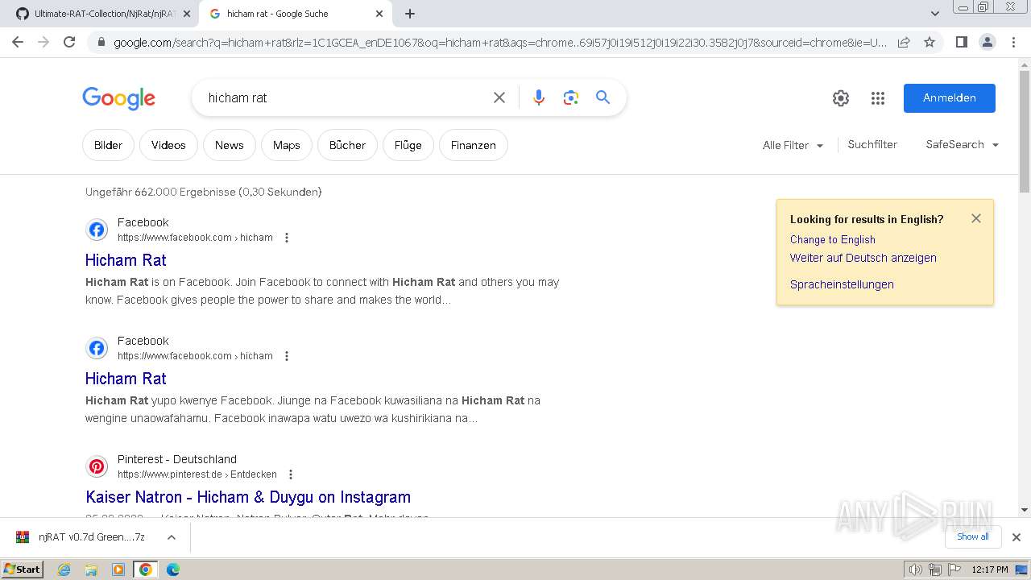Open File Explorer from taskbar
Screen dimensions: 1031x580
91,570
